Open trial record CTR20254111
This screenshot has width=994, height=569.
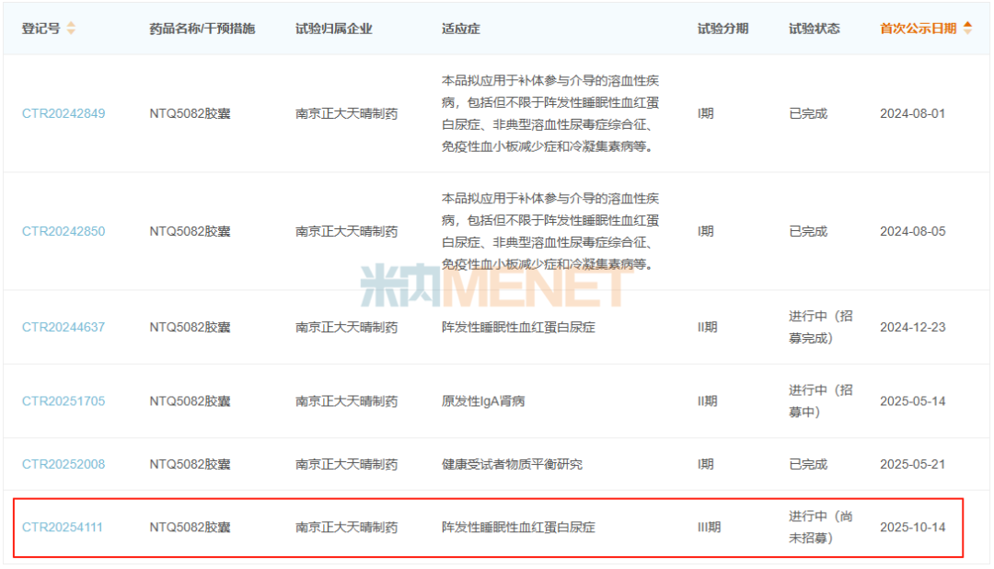click(63, 528)
